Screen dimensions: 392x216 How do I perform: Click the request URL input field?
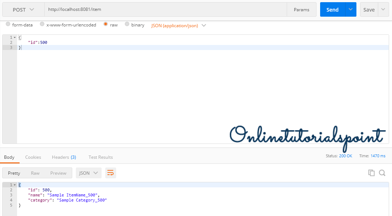tap(165, 10)
